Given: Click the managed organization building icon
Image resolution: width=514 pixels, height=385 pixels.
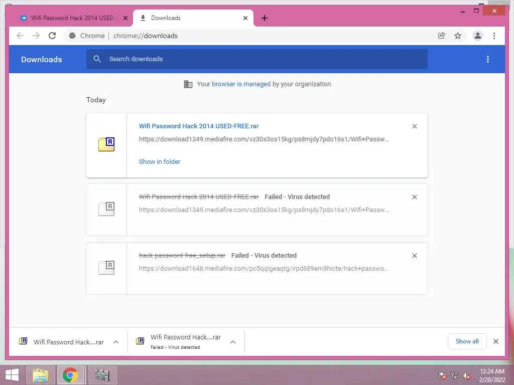Looking at the screenshot, I should pos(188,84).
